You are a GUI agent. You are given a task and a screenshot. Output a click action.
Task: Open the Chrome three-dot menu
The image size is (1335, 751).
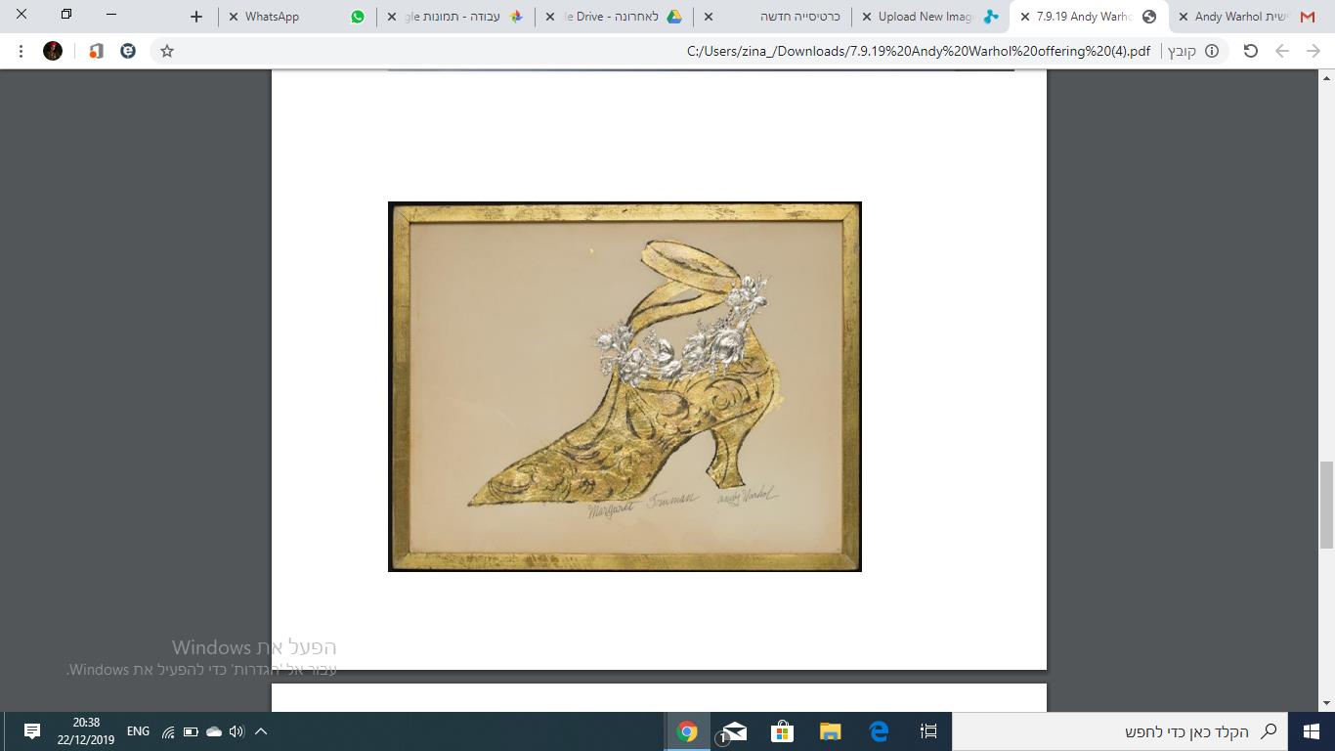click(x=21, y=51)
